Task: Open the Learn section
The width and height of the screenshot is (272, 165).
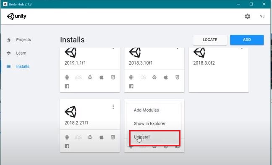Action: tap(21, 53)
